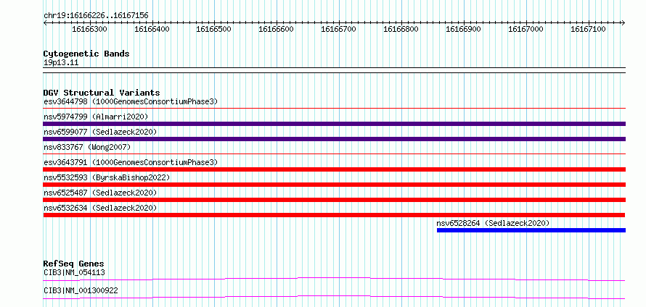The image size is (646, 307).
Task: Click ruler position 16166300
Action: [x=89, y=29]
